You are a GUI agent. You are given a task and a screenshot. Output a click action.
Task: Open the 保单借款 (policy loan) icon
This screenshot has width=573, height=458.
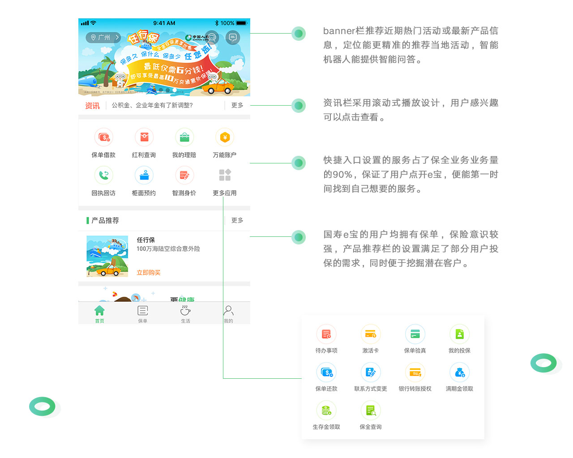tap(104, 137)
